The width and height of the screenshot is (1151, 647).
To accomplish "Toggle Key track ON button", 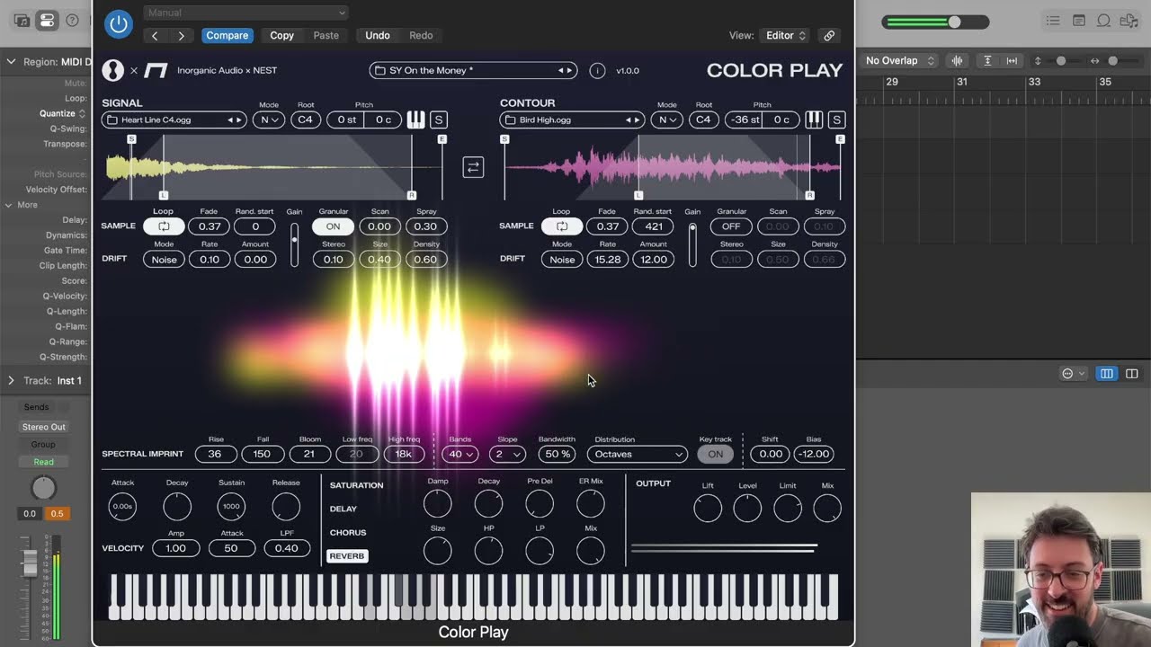I will pos(715,454).
